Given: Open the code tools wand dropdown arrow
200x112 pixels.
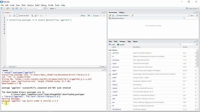Looking at the screenshot, I should 38,16.
